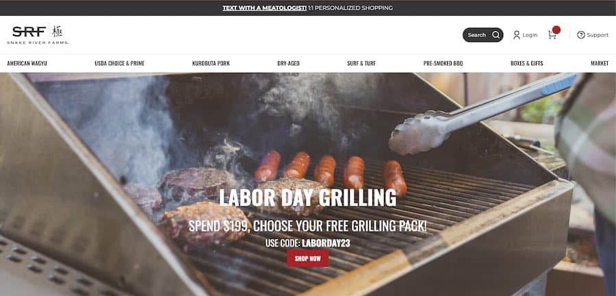
Task: Click the Login person icon
Action: [x=517, y=35]
